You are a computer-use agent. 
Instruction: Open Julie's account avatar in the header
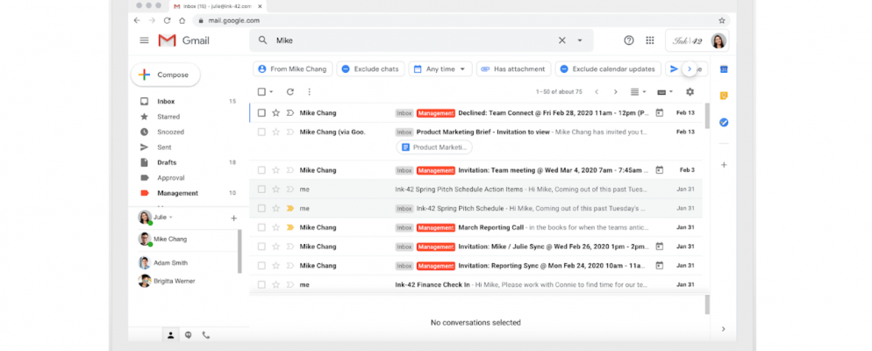[718, 40]
